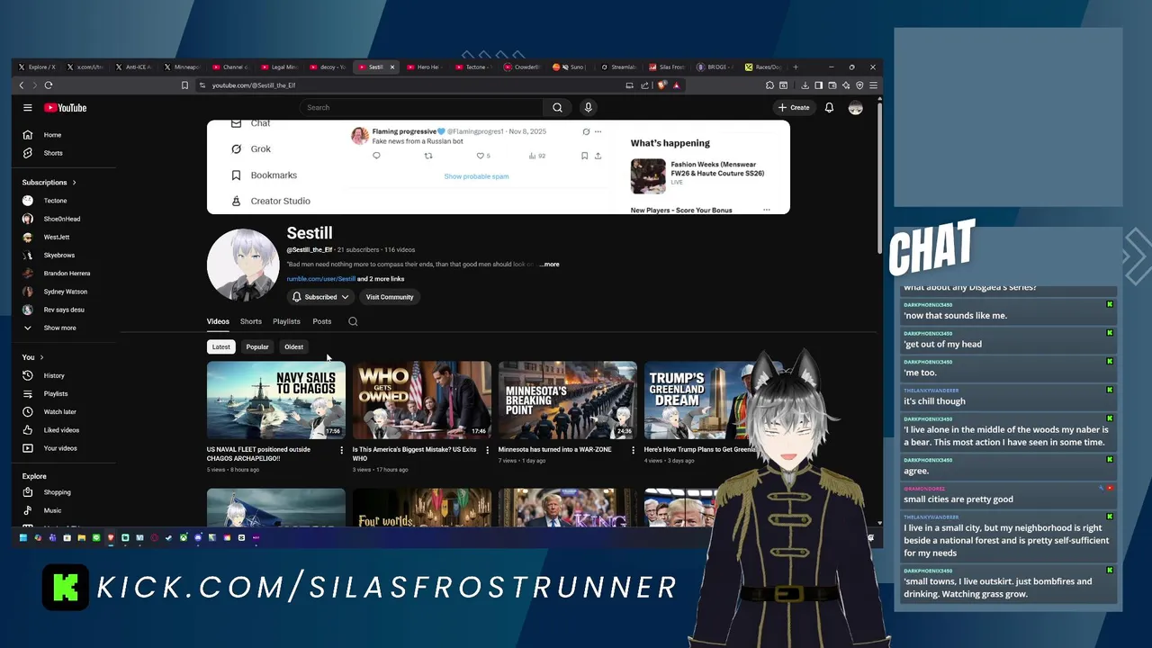Open Watch later in the sidebar
The height and width of the screenshot is (648, 1152).
click(x=59, y=412)
